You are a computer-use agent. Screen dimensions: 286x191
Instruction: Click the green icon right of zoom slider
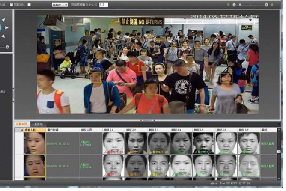pyautogui.click(x=272, y=5)
